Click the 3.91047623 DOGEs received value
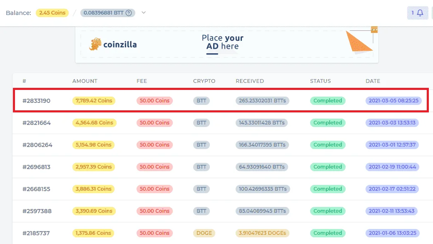 coord(262,233)
